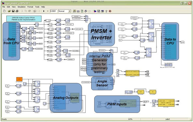Screen dimensions: 193x122
Task: Click the simulation stop time field
Action: point(53,11)
